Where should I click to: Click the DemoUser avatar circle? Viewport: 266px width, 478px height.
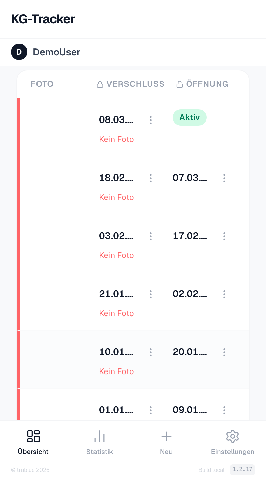[19, 52]
